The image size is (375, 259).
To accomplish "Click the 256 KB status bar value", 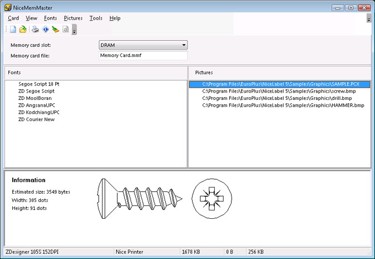I will click(x=256, y=252).
